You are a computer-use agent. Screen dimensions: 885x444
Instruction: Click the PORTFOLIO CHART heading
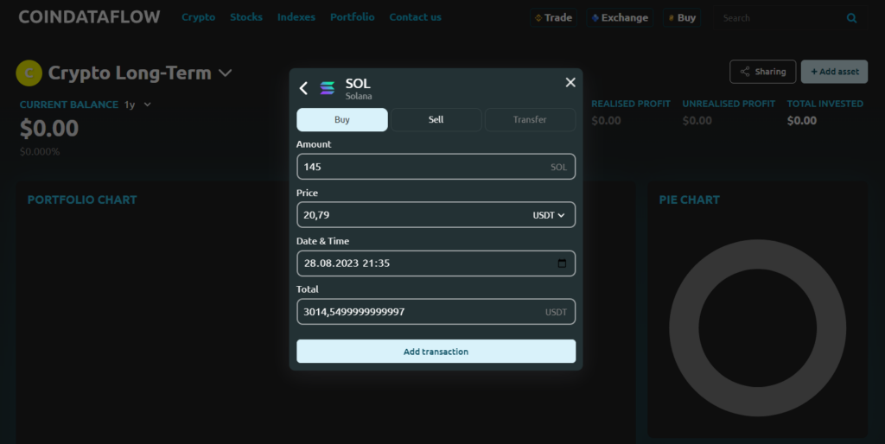(x=82, y=200)
